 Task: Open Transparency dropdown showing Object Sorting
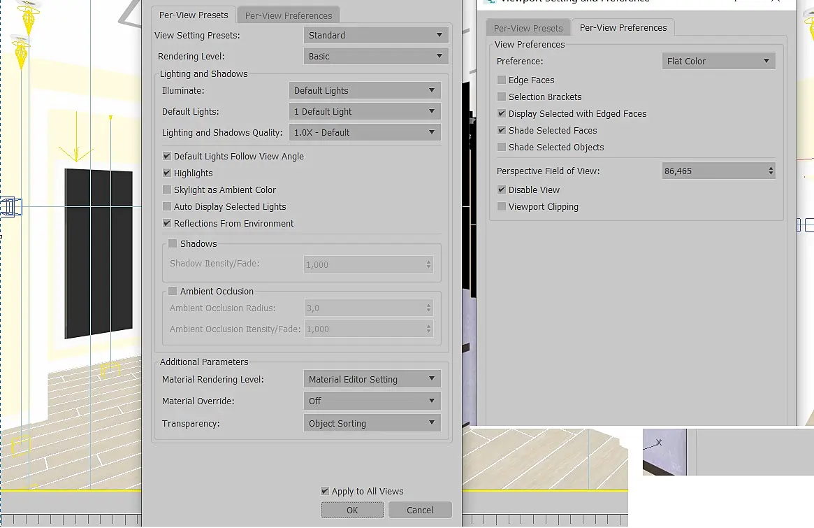pyautogui.click(x=372, y=423)
